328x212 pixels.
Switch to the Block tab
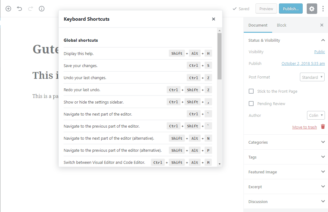(281, 25)
